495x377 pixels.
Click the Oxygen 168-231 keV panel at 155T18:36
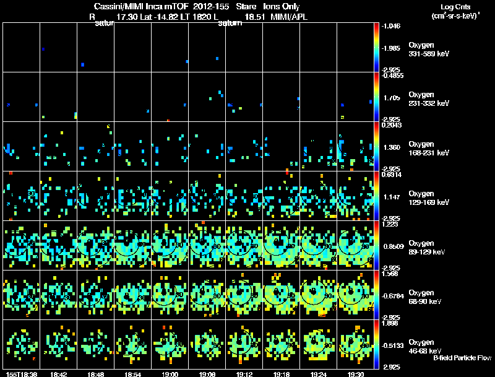coord(21,146)
